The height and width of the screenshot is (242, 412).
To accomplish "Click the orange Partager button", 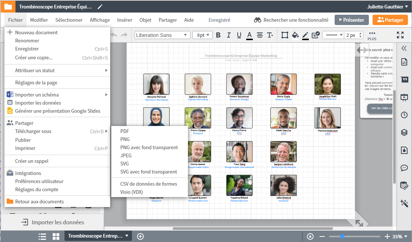I will click(x=390, y=20).
